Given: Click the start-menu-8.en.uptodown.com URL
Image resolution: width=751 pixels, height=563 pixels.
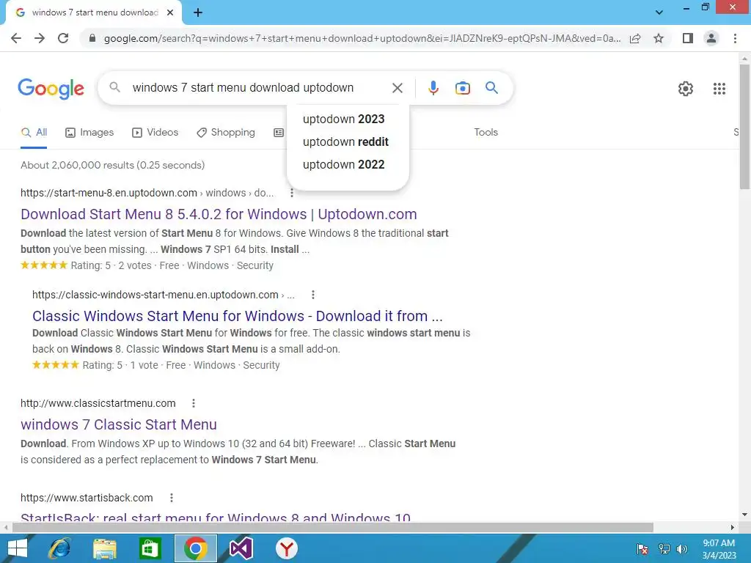Looking at the screenshot, I should coord(109,193).
